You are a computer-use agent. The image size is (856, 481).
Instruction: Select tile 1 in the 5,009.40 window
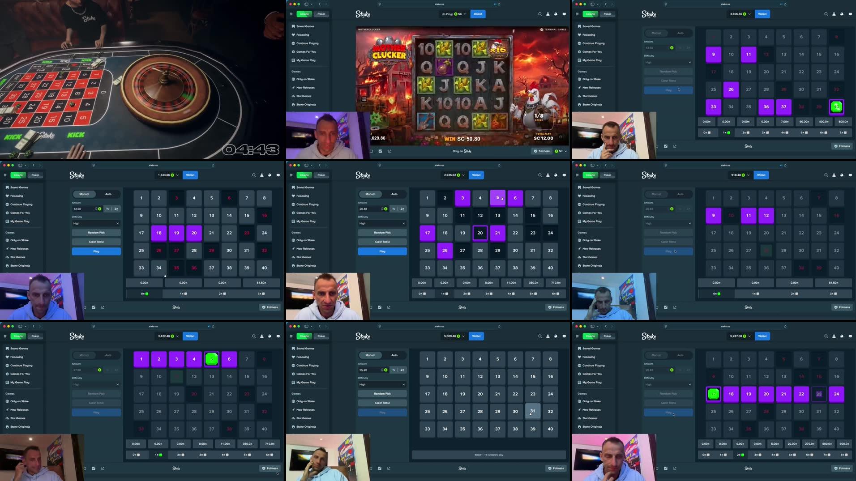click(428, 359)
